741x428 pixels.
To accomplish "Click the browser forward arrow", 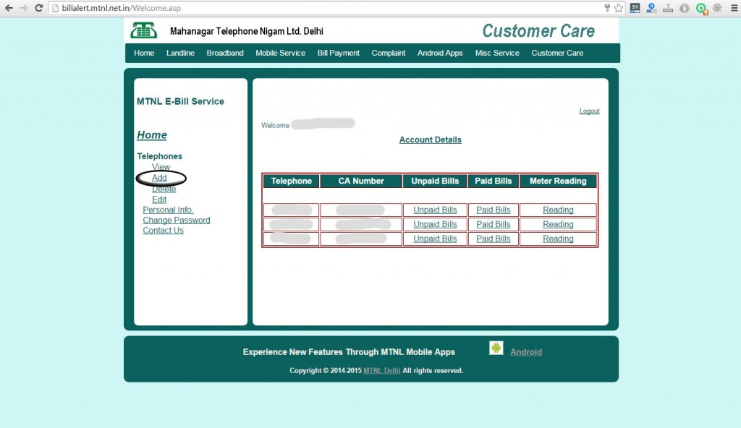I will point(24,8).
